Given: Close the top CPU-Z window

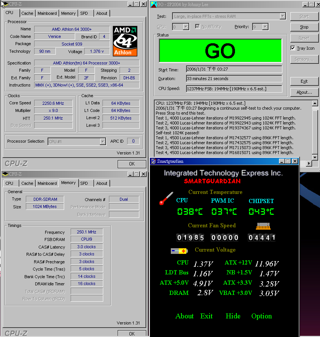Looking at the screenshot, I should tap(143, 4).
